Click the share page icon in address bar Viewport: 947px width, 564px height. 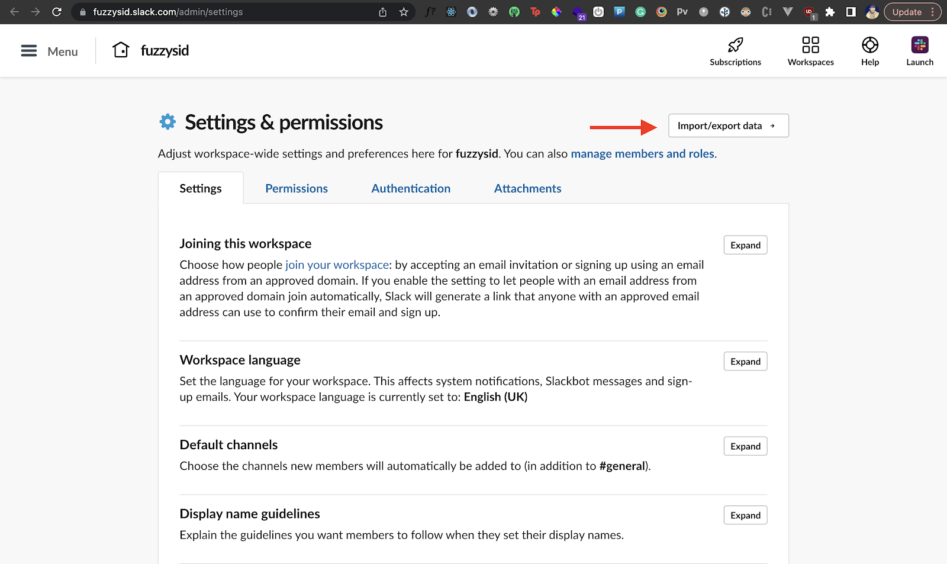pyautogui.click(x=383, y=12)
